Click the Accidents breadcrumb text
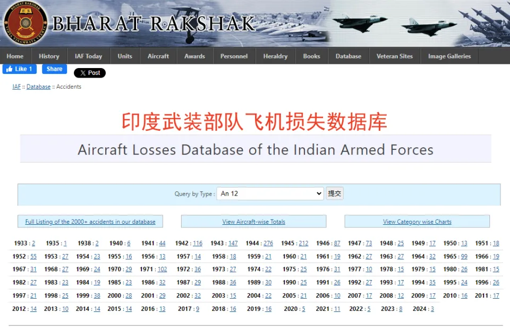Screen dimensions: 510x330 (69, 87)
